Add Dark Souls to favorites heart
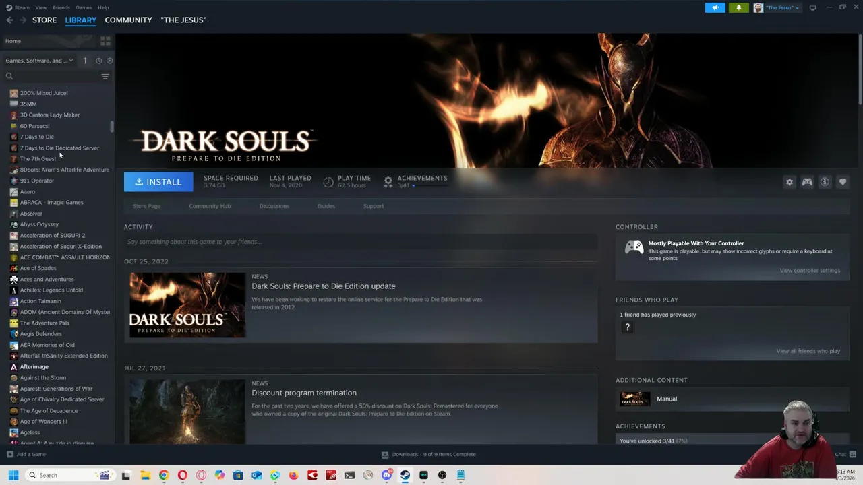 coord(843,182)
